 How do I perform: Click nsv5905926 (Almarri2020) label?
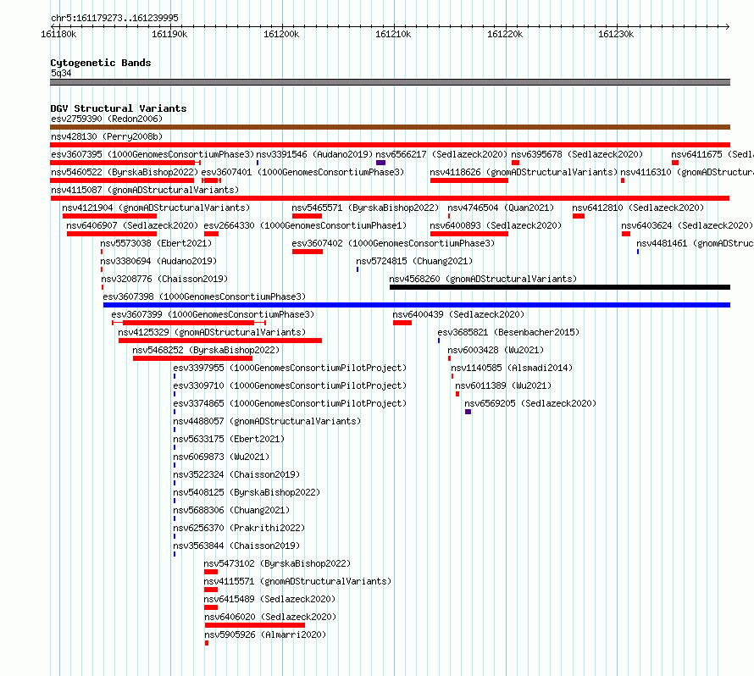265,634
